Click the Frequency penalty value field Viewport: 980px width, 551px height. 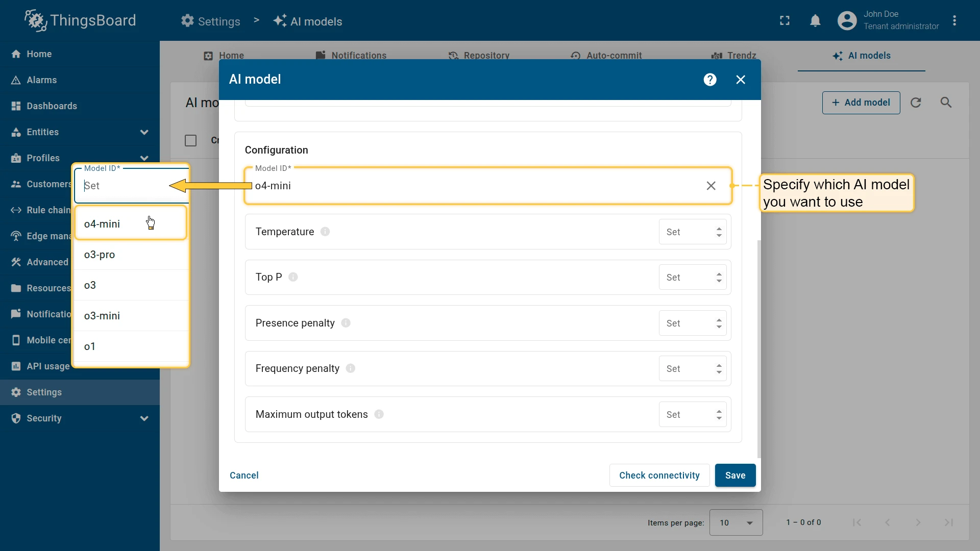pyautogui.click(x=693, y=368)
